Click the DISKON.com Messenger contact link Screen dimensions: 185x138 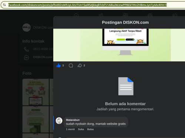pyautogui.click(x=43, y=57)
